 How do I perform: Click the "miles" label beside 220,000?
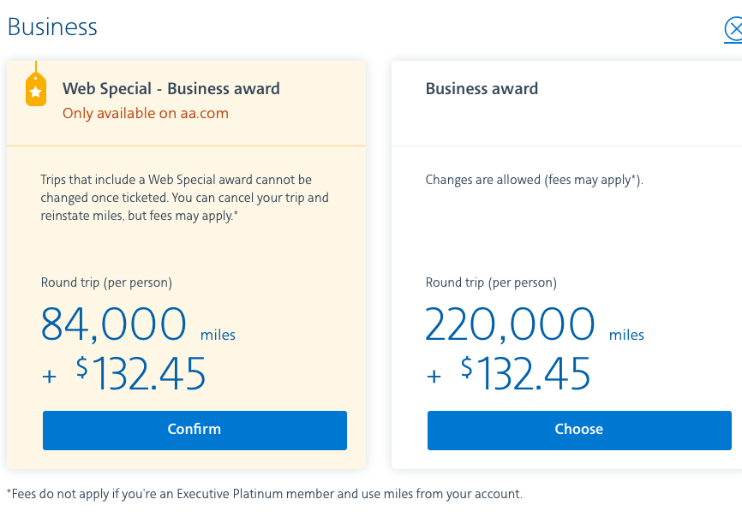pos(626,335)
